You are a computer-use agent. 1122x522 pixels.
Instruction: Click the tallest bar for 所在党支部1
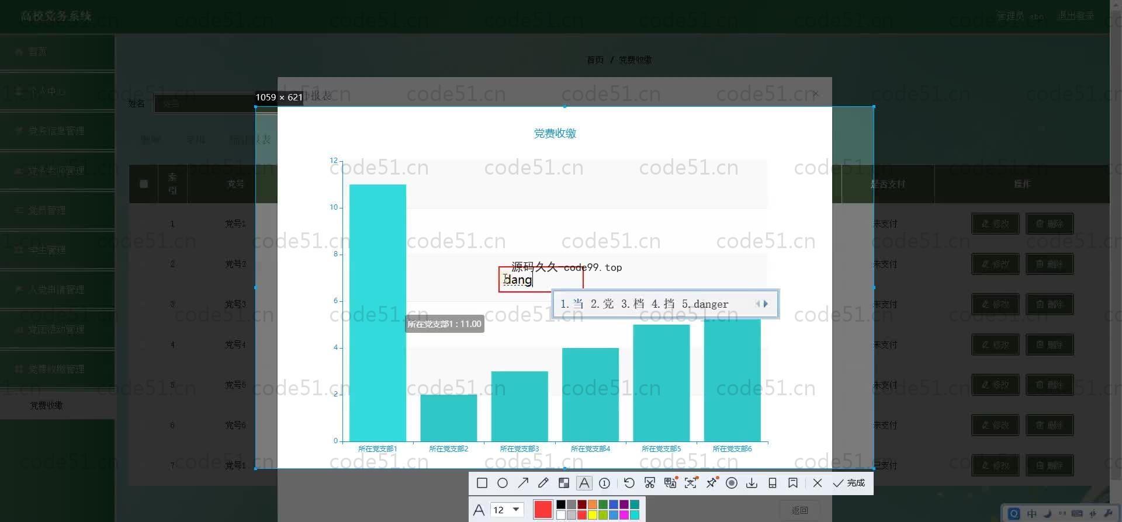(x=378, y=312)
